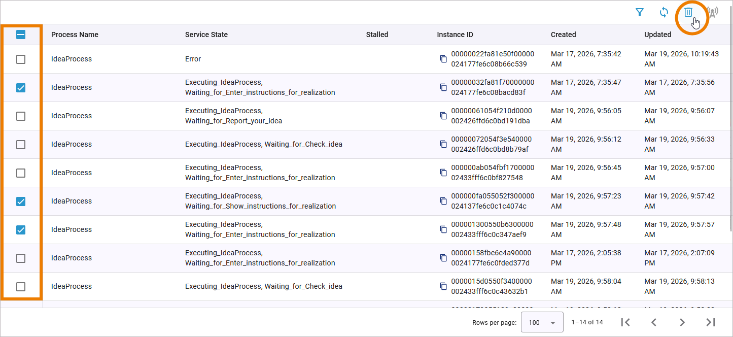Viewport: 733px width, 337px height.
Task: Sort by the Created column header
Action: click(563, 35)
